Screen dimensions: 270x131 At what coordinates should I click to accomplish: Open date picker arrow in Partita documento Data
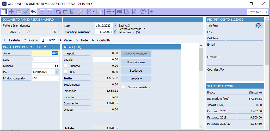click(57, 72)
